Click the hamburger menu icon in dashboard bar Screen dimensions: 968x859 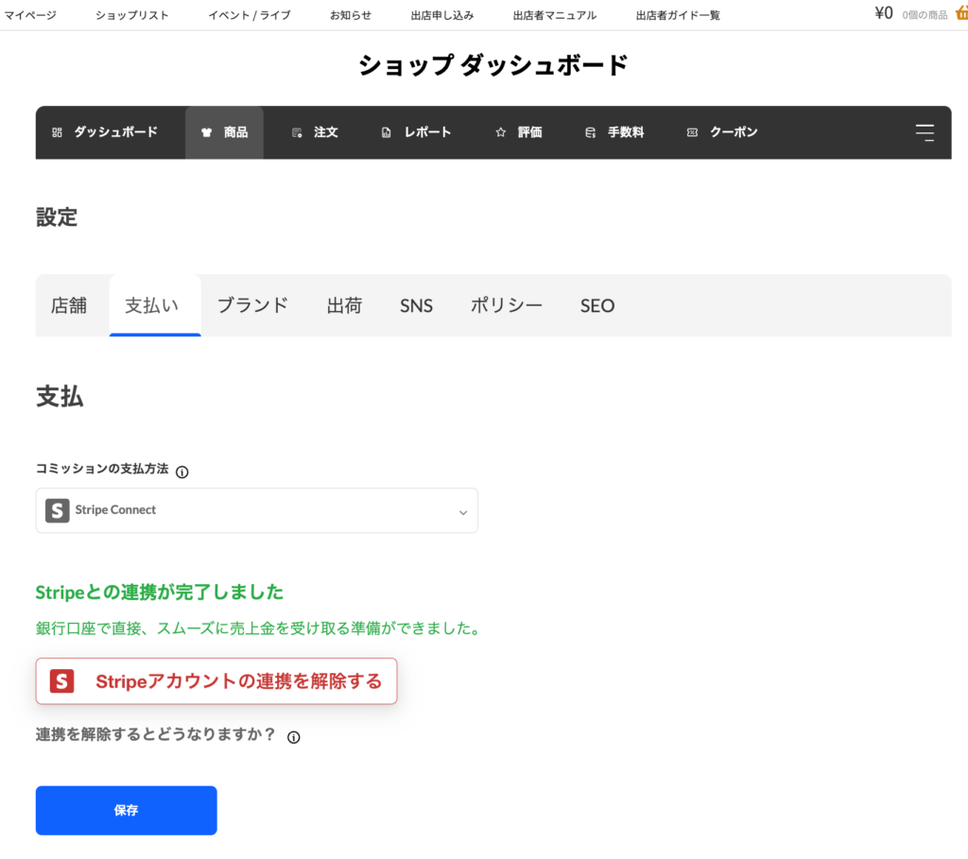[925, 132]
